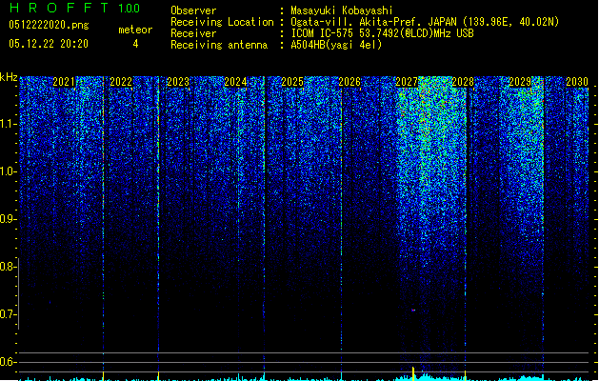The image size is (599, 381).
Task: Click the ICOM IC-575 receiver text
Action: click(x=382, y=33)
